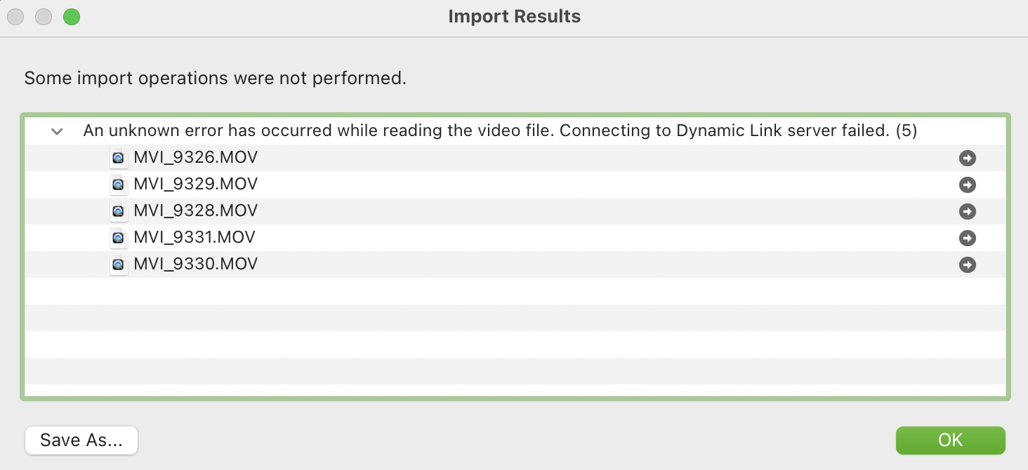Click the movie icon next to MVI_9328.MOV
The height and width of the screenshot is (470, 1028).
[x=118, y=210]
